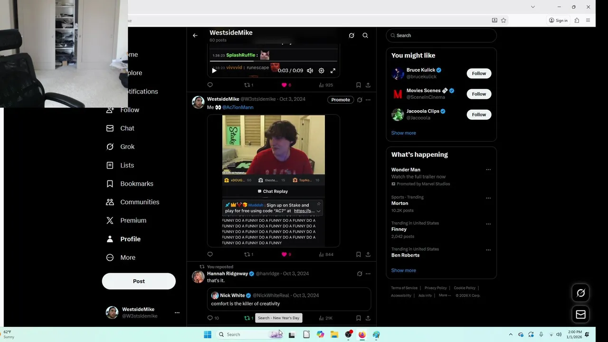The height and width of the screenshot is (342, 608).
Task: Ask Grok about Hannah Ridgeway's post
Action: click(360, 274)
